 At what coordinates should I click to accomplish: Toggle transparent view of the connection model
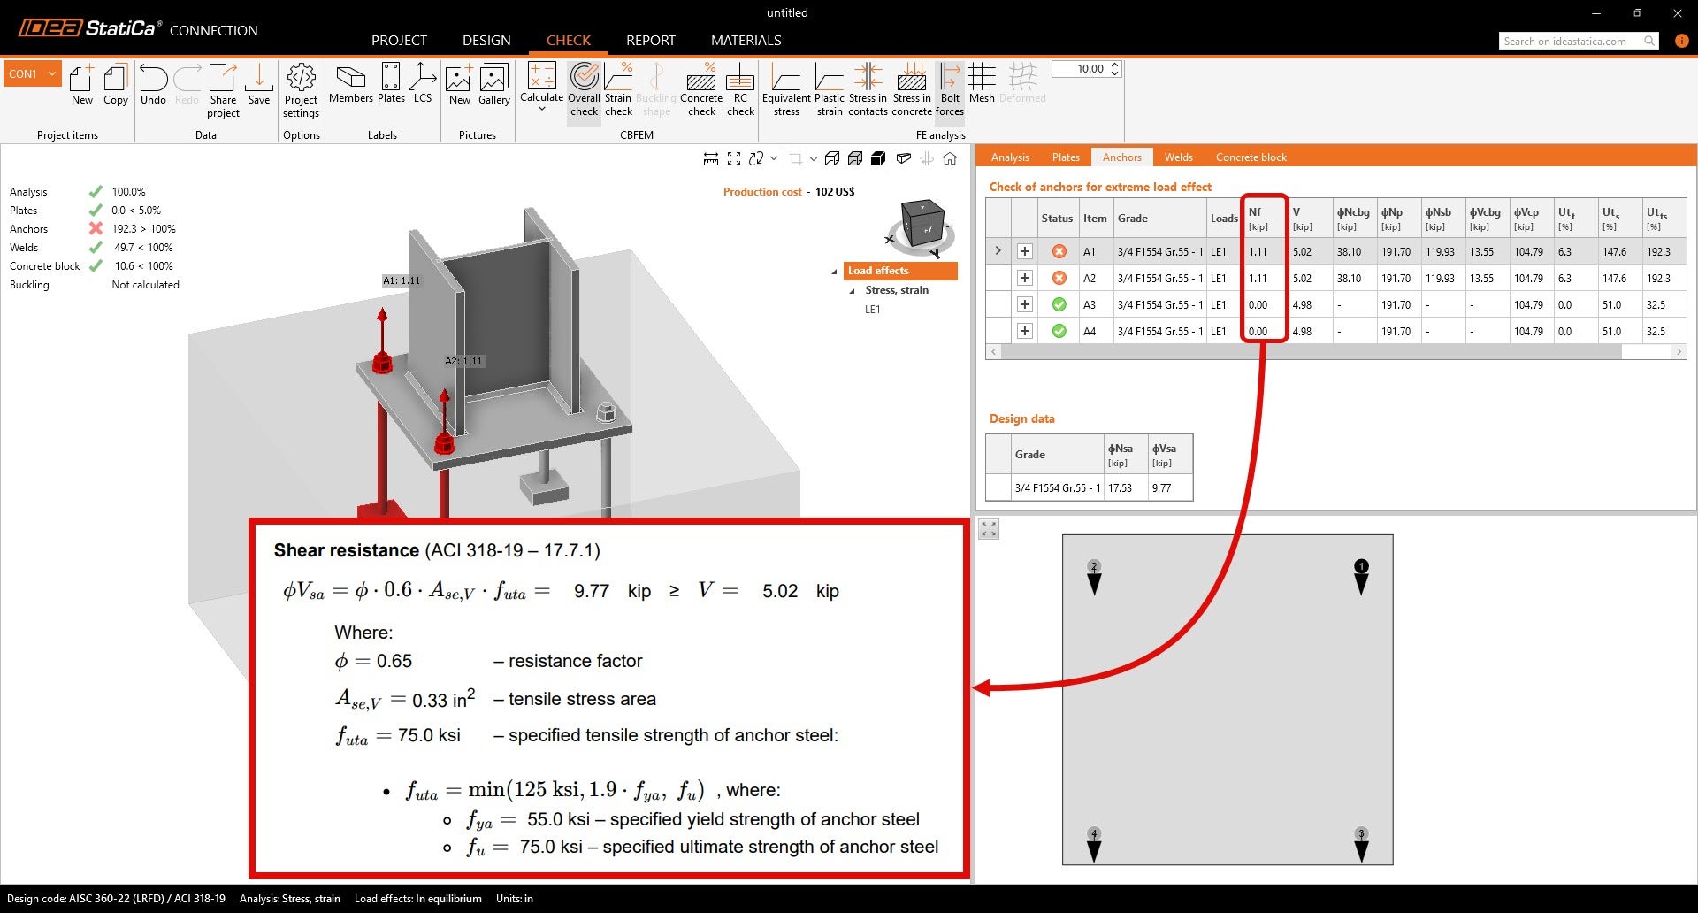pos(904,158)
